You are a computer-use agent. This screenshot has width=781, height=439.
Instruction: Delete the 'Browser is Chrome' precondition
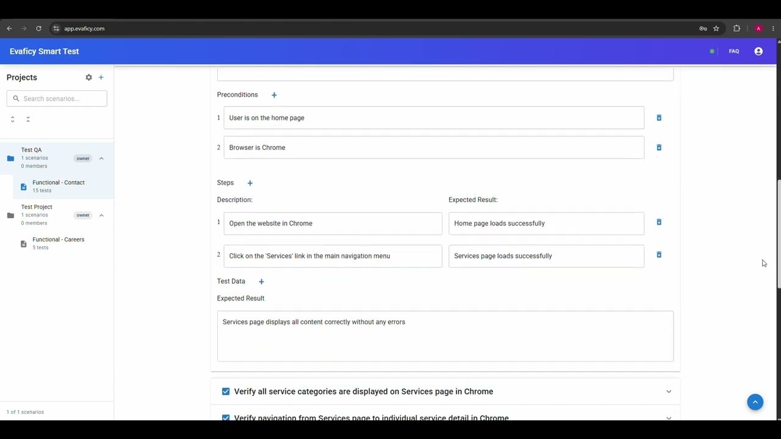(x=659, y=148)
